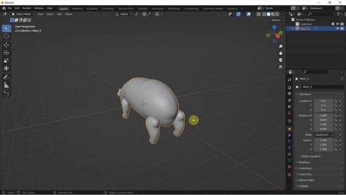This screenshot has width=346, height=195.
Task: Toggle Collection eye visibility in outliner
Action: (x=337, y=24)
